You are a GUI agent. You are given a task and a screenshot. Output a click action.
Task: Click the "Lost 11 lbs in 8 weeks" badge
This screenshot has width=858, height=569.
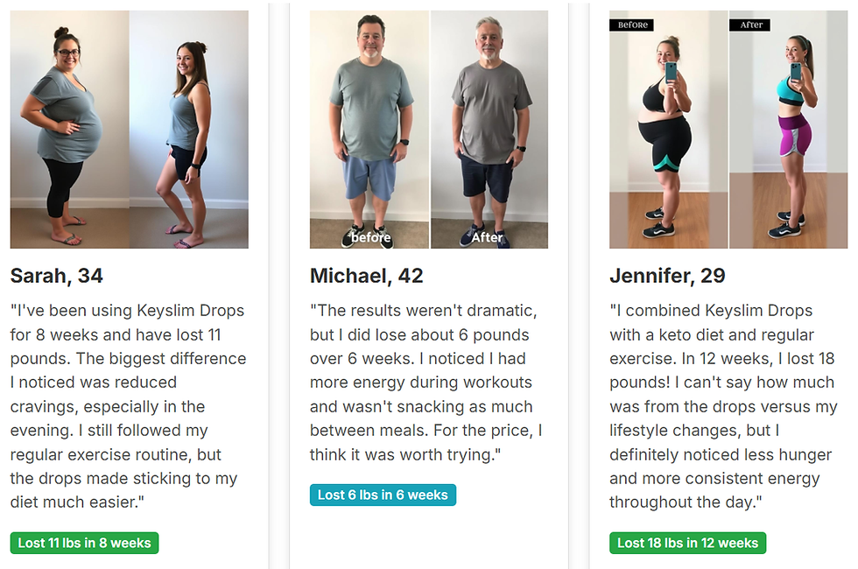[x=84, y=543]
